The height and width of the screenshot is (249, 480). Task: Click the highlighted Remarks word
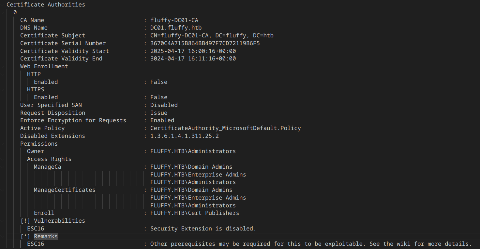click(x=46, y=236)
